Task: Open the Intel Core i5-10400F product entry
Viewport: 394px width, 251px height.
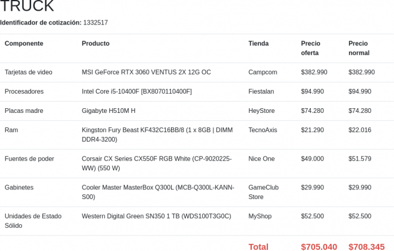Action: pyautogui.click(x=136, y=91)
